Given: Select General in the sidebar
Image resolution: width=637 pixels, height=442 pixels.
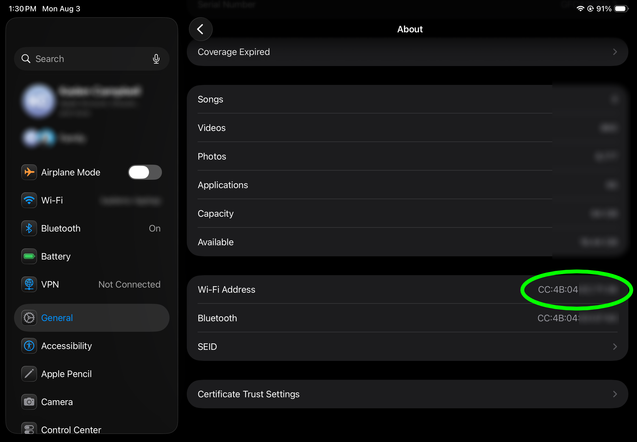Looking at the screenshot, I should coord(92,318).
